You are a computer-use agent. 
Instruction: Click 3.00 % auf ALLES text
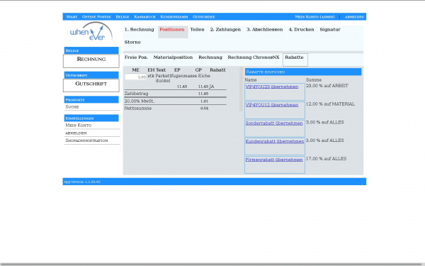point(324,123)
